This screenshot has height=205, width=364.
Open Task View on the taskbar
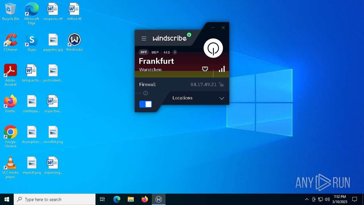(x=102, y=199)
